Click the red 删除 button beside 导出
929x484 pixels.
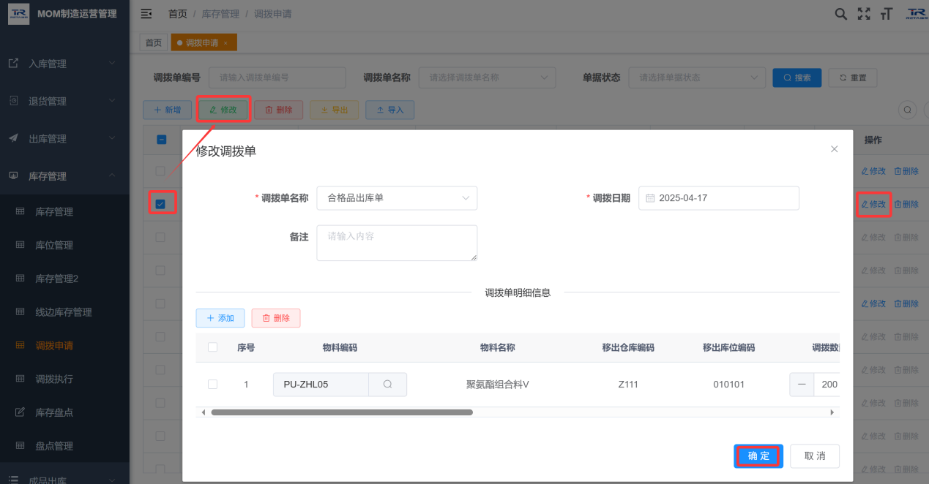[279, 110]
